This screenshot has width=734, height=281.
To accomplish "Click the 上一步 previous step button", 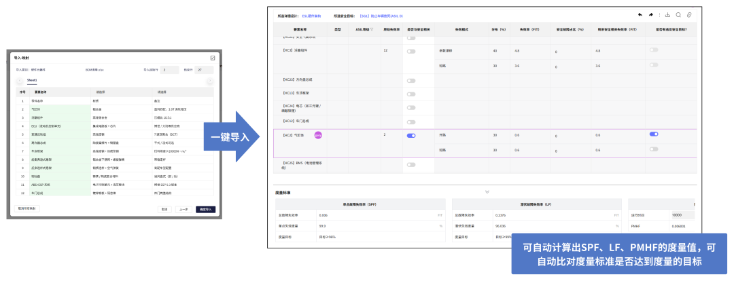I will click(x=184, y=210).
